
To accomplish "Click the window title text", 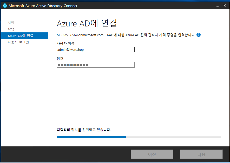I will coord(43,6).
